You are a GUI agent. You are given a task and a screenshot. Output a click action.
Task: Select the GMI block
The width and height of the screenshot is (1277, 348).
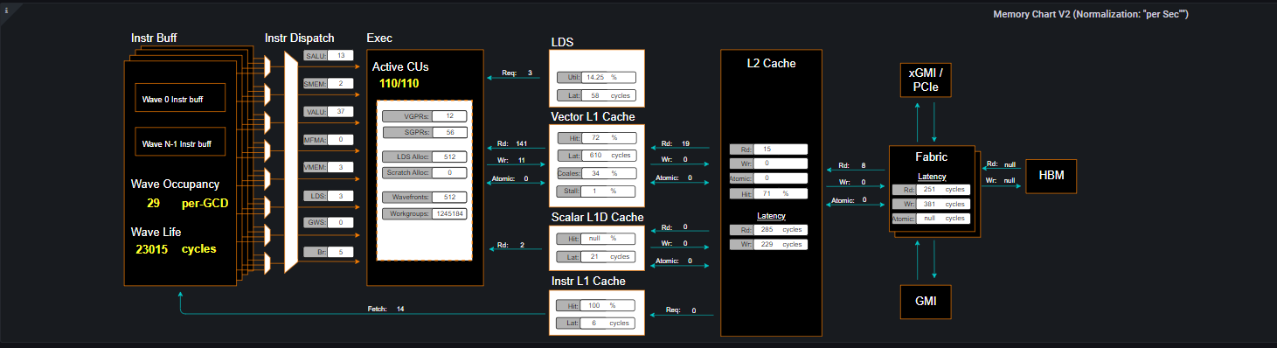click(926, 301)
